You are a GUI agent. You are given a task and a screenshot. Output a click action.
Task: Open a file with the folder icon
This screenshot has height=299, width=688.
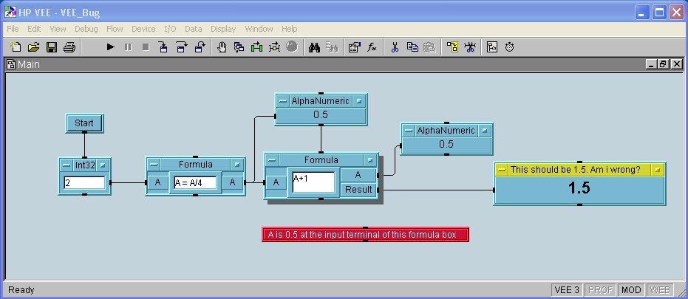pos(33,47)
